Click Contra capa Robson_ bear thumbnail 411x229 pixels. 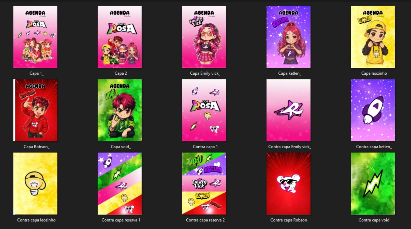(288, 183)
